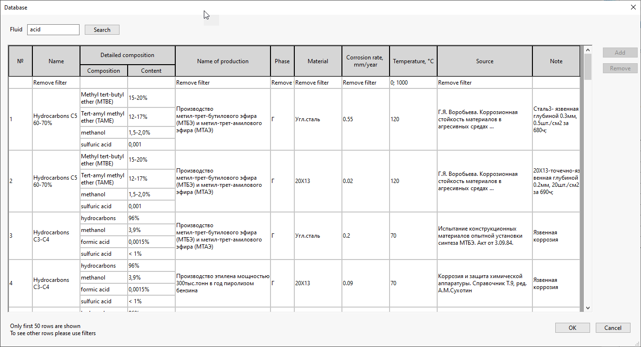This screenshot has width=641, height=347.
Task: Click the Note column header
Action: [556, 61]
